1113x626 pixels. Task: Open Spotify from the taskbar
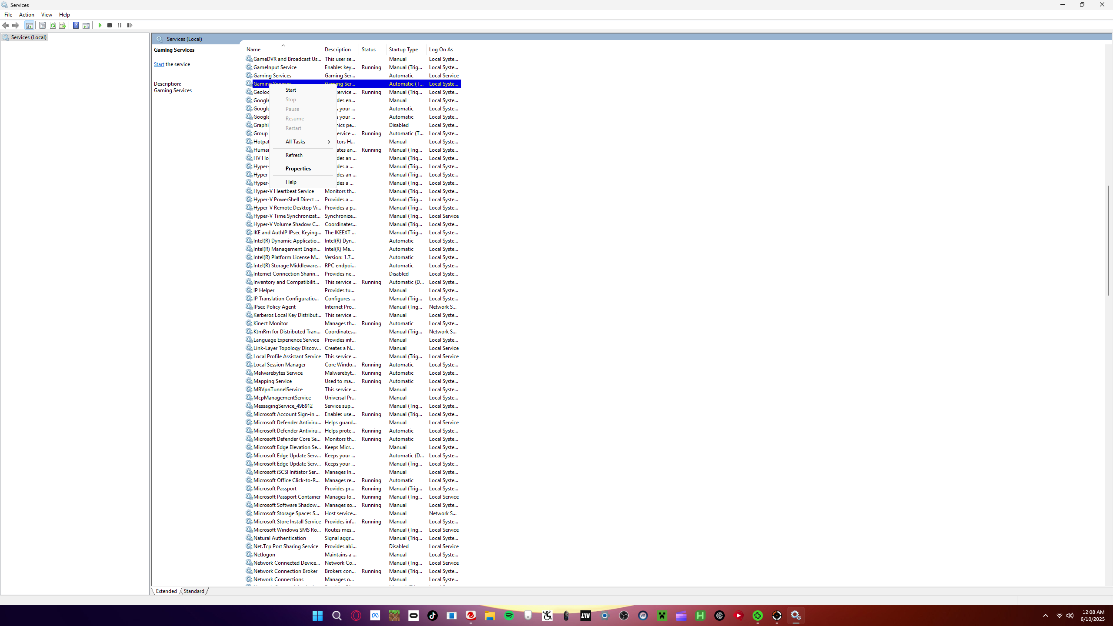(x=509, y=616)
